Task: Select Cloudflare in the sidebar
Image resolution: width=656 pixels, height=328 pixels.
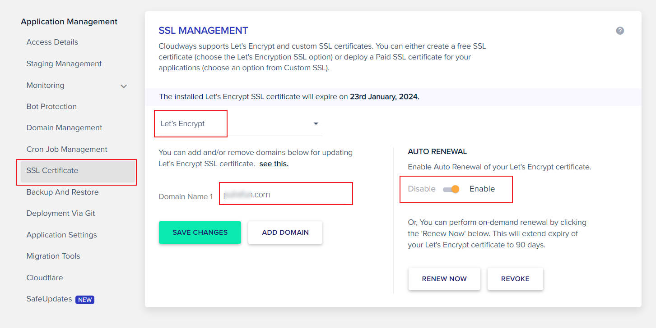Action: click(x=45, y=278)
